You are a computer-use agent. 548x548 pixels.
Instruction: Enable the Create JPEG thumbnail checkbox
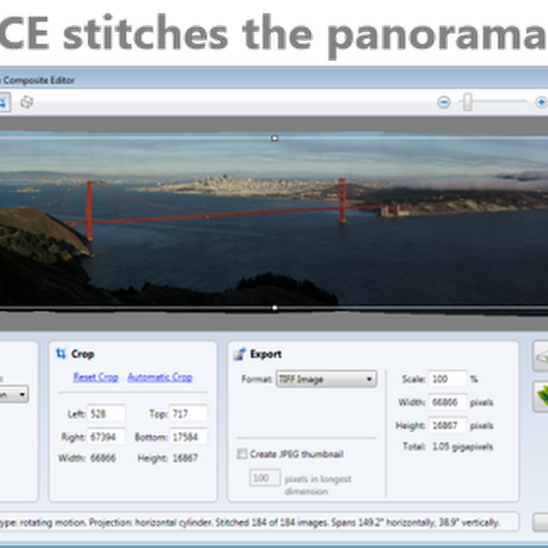coord(242,453)
